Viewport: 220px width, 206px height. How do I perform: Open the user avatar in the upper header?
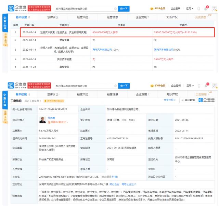(x=215, y=8)
